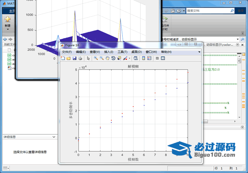Open the 工具(T) menu in Figure 16
Image resolution: width=248 pixels, height=173 pixels.
[x=122, y=52]
